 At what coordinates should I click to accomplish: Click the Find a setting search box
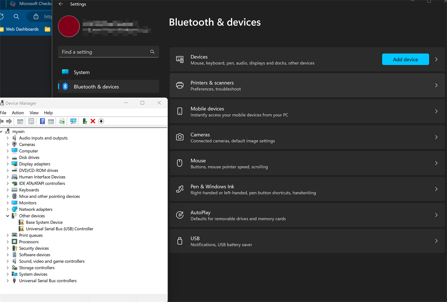tap(104, 52)
